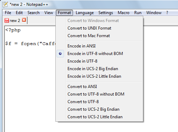
Task: Open the Edit menu
Action: (19, 13)
